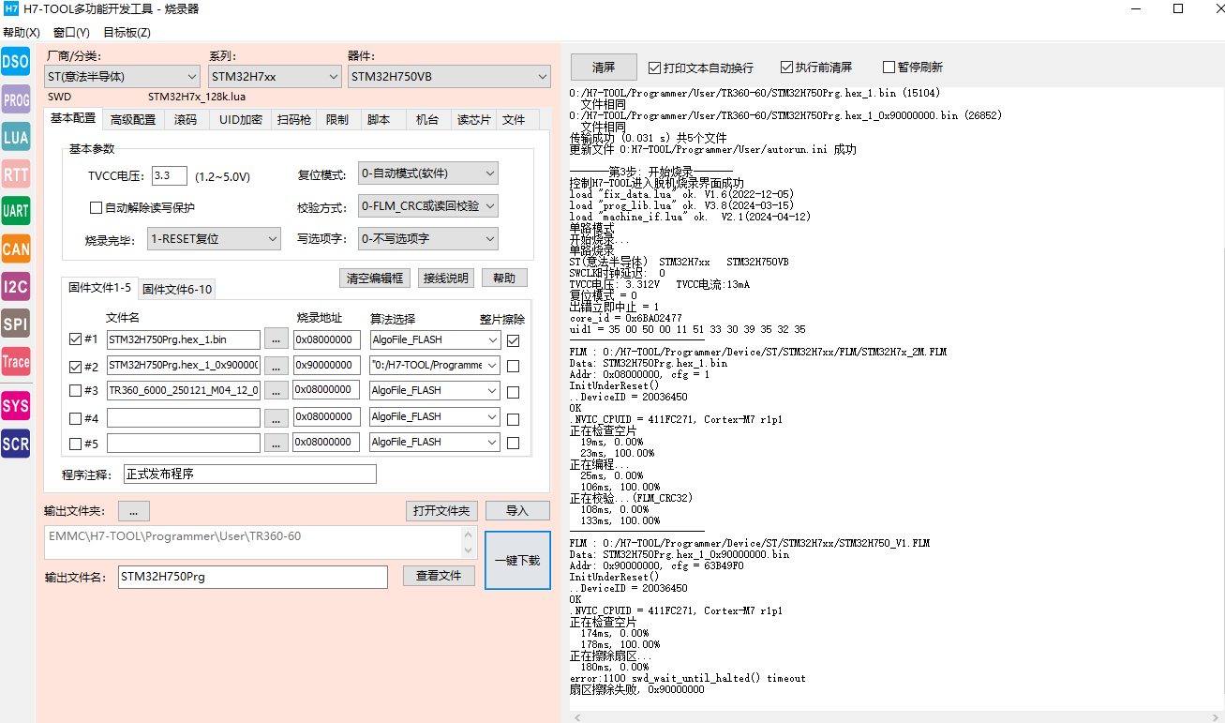Open the 校验方式 verify method dropdown

pos(427,206)
